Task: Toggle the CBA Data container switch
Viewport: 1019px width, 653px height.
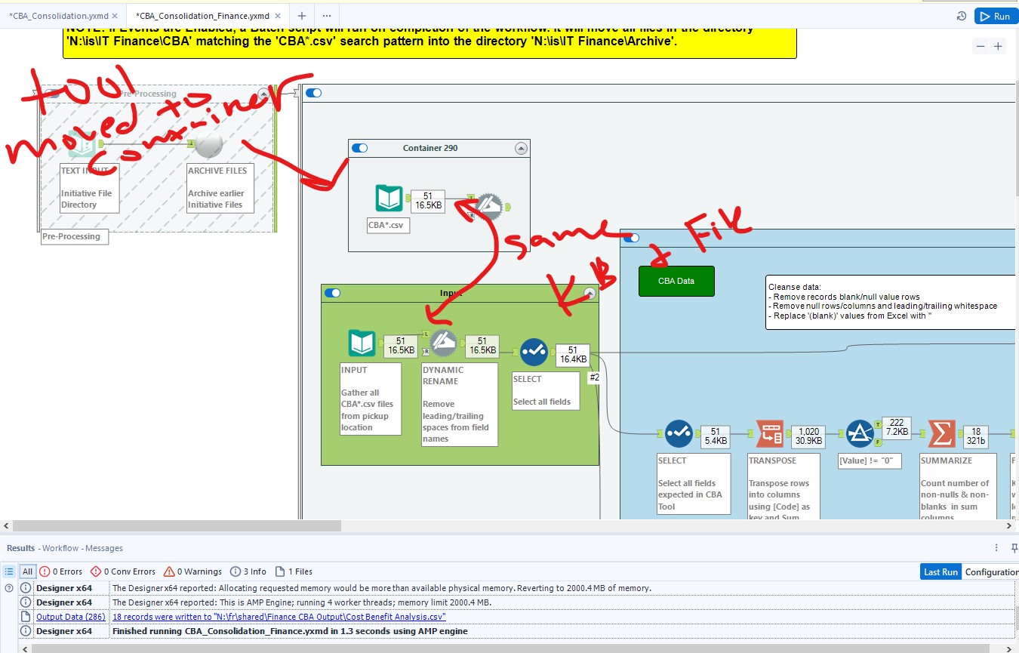Action: coord(632,237)
